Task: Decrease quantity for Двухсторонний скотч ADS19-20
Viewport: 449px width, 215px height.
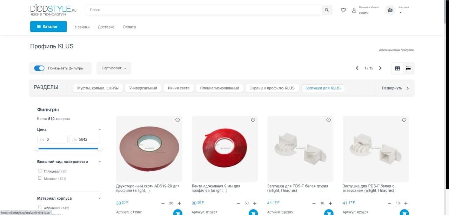Action: pyautogui.click(x=163, y=203)
